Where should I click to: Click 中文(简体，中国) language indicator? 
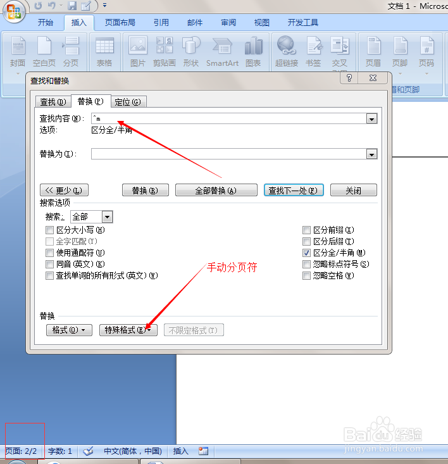(x=133, y=451)
